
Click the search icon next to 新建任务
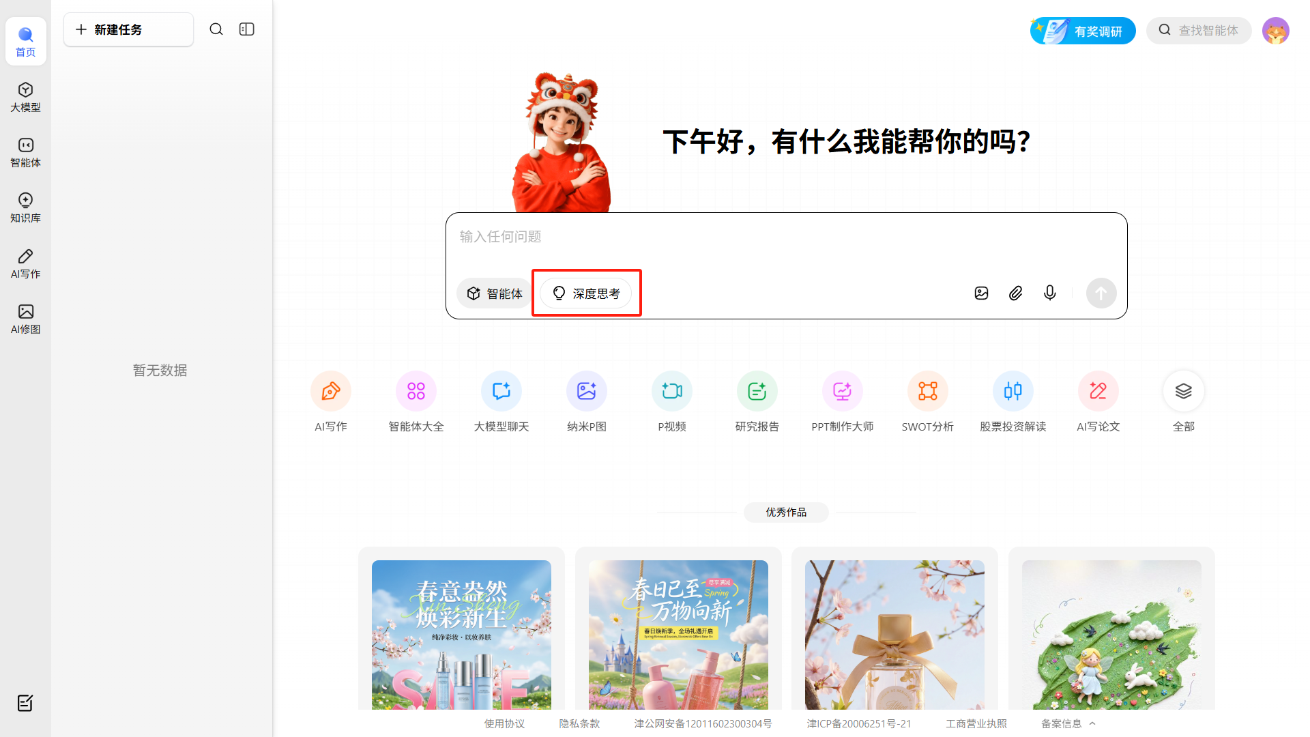click(216, 29)
